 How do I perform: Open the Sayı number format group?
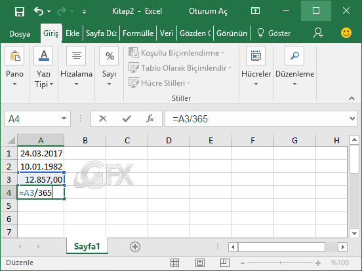[109, 67]
